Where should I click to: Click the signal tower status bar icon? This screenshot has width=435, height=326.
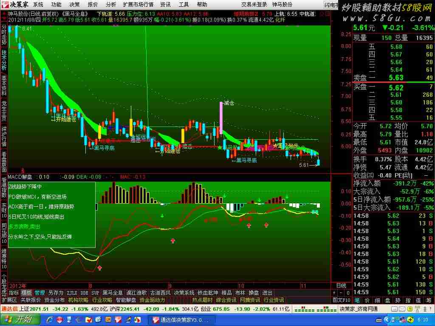tap(417, 309)
